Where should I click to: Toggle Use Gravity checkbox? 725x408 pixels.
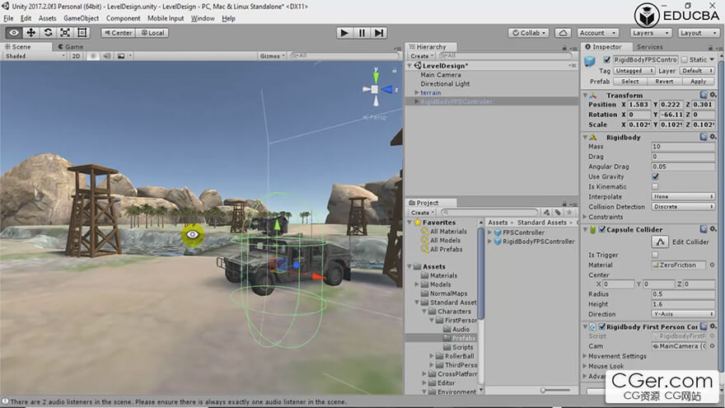point(655,176)
